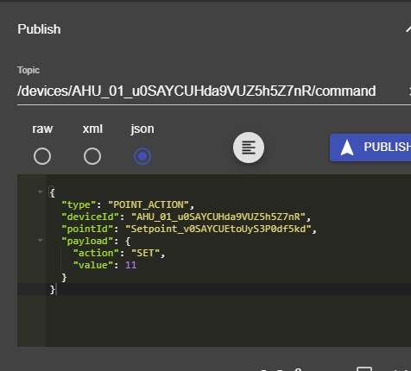Click the PUBLISH button

click(x=370, y=148)
